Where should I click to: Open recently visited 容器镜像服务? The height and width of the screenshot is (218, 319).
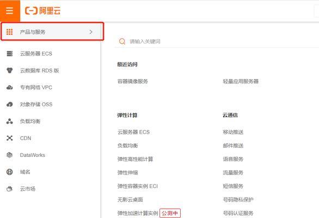pos(133,81)
